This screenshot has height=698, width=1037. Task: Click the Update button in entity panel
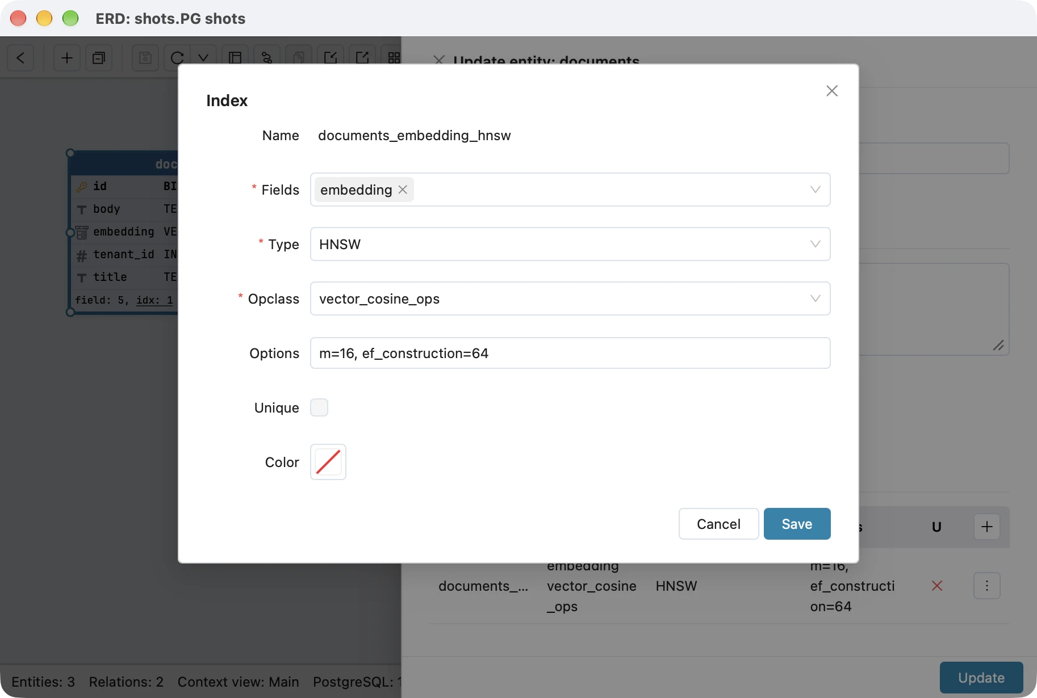click(x=981, y=678)
